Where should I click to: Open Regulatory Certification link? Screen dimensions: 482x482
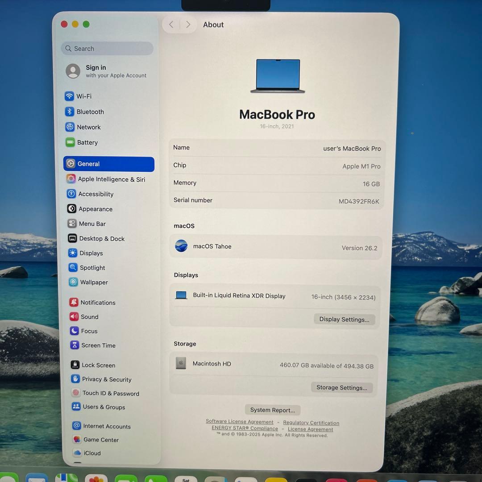(x=311, y=423)
